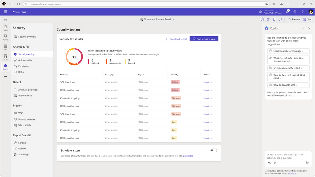Screen dimensions: 315x177
Task: Click the Home icon in left rail
Action: (5, 19)
